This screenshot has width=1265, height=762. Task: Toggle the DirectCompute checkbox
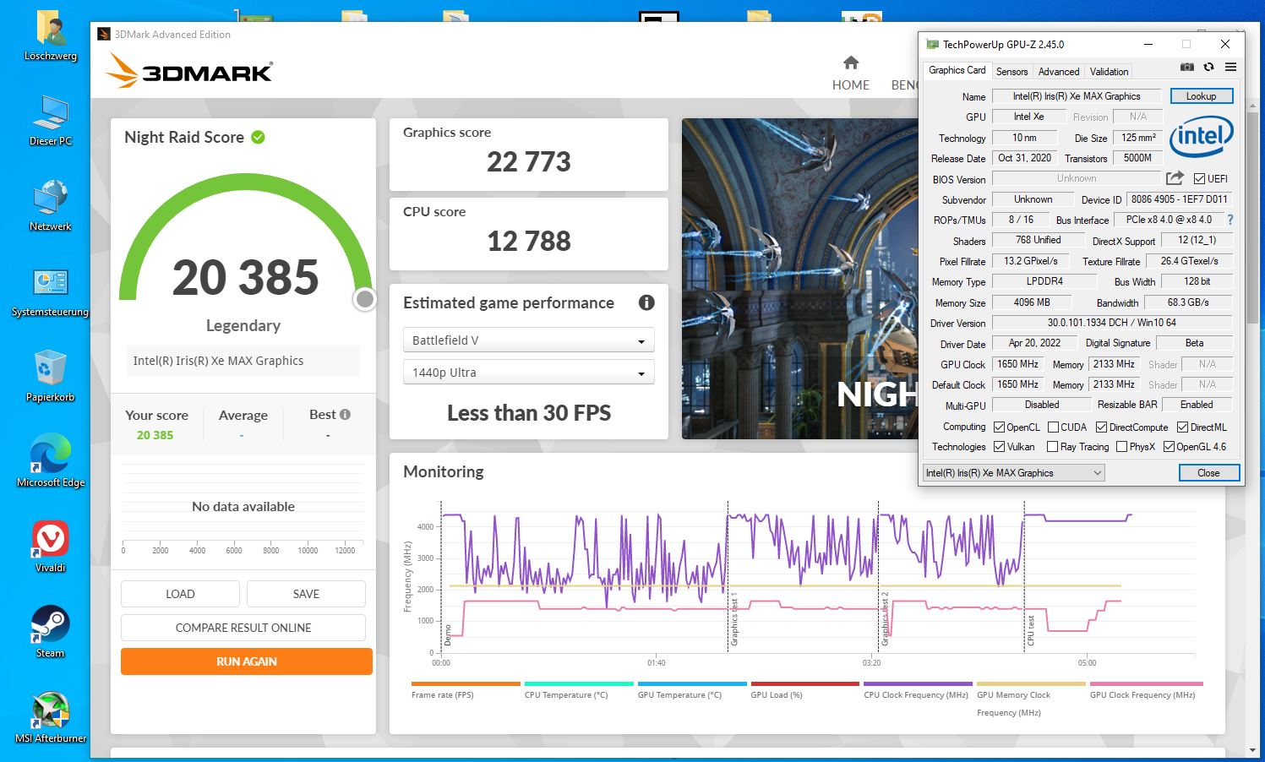pos(1101,427)
